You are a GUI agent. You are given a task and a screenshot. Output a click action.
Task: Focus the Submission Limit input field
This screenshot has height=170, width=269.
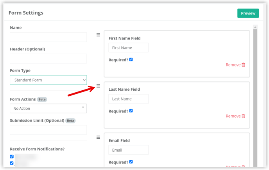point(48,130)
